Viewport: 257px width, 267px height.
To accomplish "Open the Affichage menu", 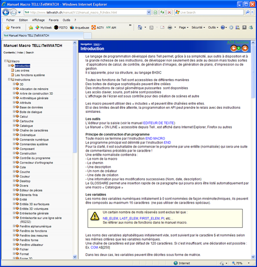I will click(38, 20).
